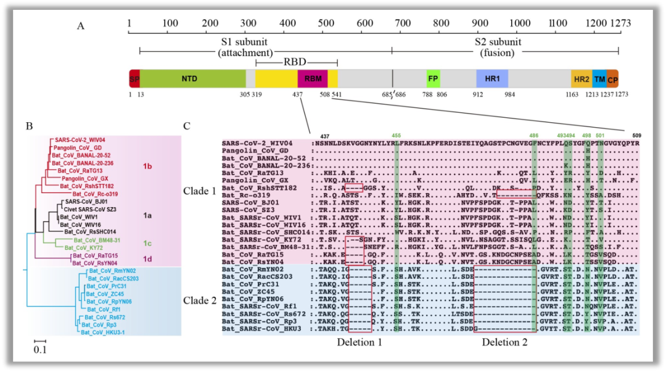Click the green 455 position marker
The image size is (666, 372).
pos(396,135)
